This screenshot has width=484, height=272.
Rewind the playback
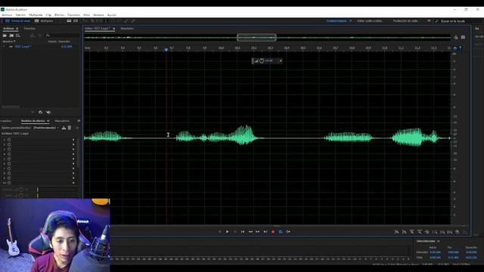250,232
